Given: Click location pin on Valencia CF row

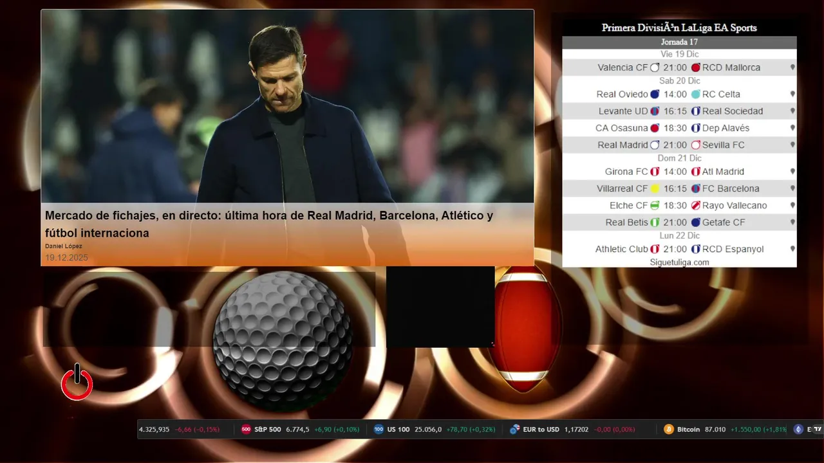Looking at the screenshot, I should (792, 68).
